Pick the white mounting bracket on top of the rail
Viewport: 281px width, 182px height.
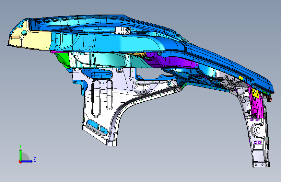click(x=123, y=30)
